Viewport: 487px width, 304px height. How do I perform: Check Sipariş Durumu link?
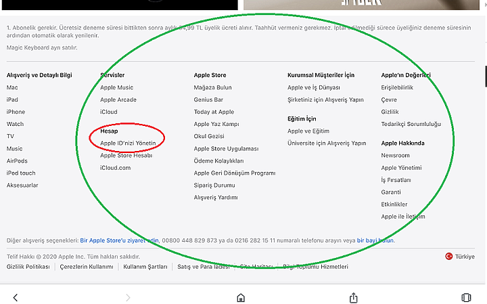[x=214, y=185]
